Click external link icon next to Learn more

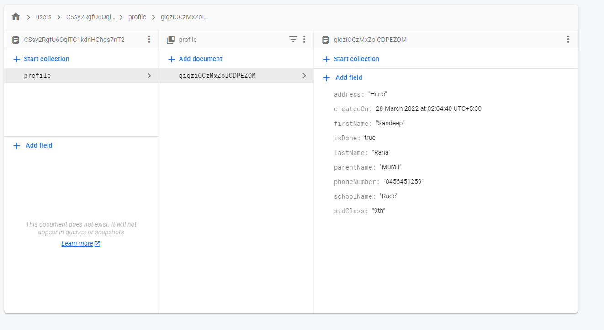click(x=97, y=244)
